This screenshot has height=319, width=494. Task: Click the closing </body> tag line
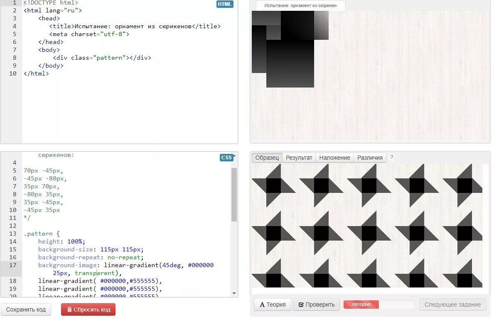pos(51,66)
